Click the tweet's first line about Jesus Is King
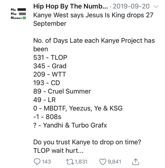The image size is (165, 168). 93,15
